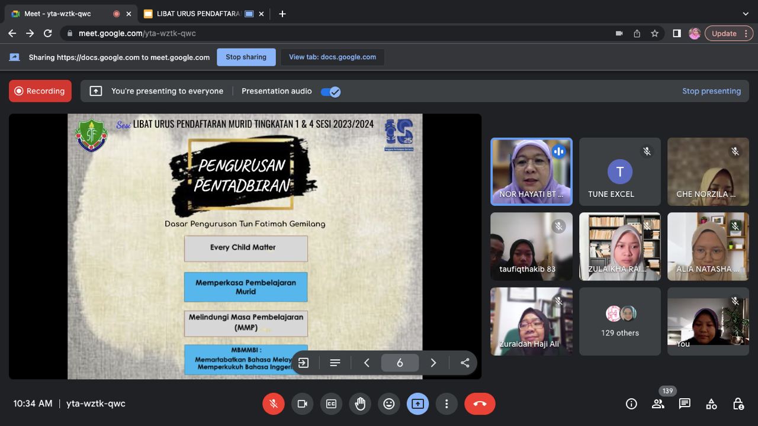Open more options three-dot menu

point(447,404)
